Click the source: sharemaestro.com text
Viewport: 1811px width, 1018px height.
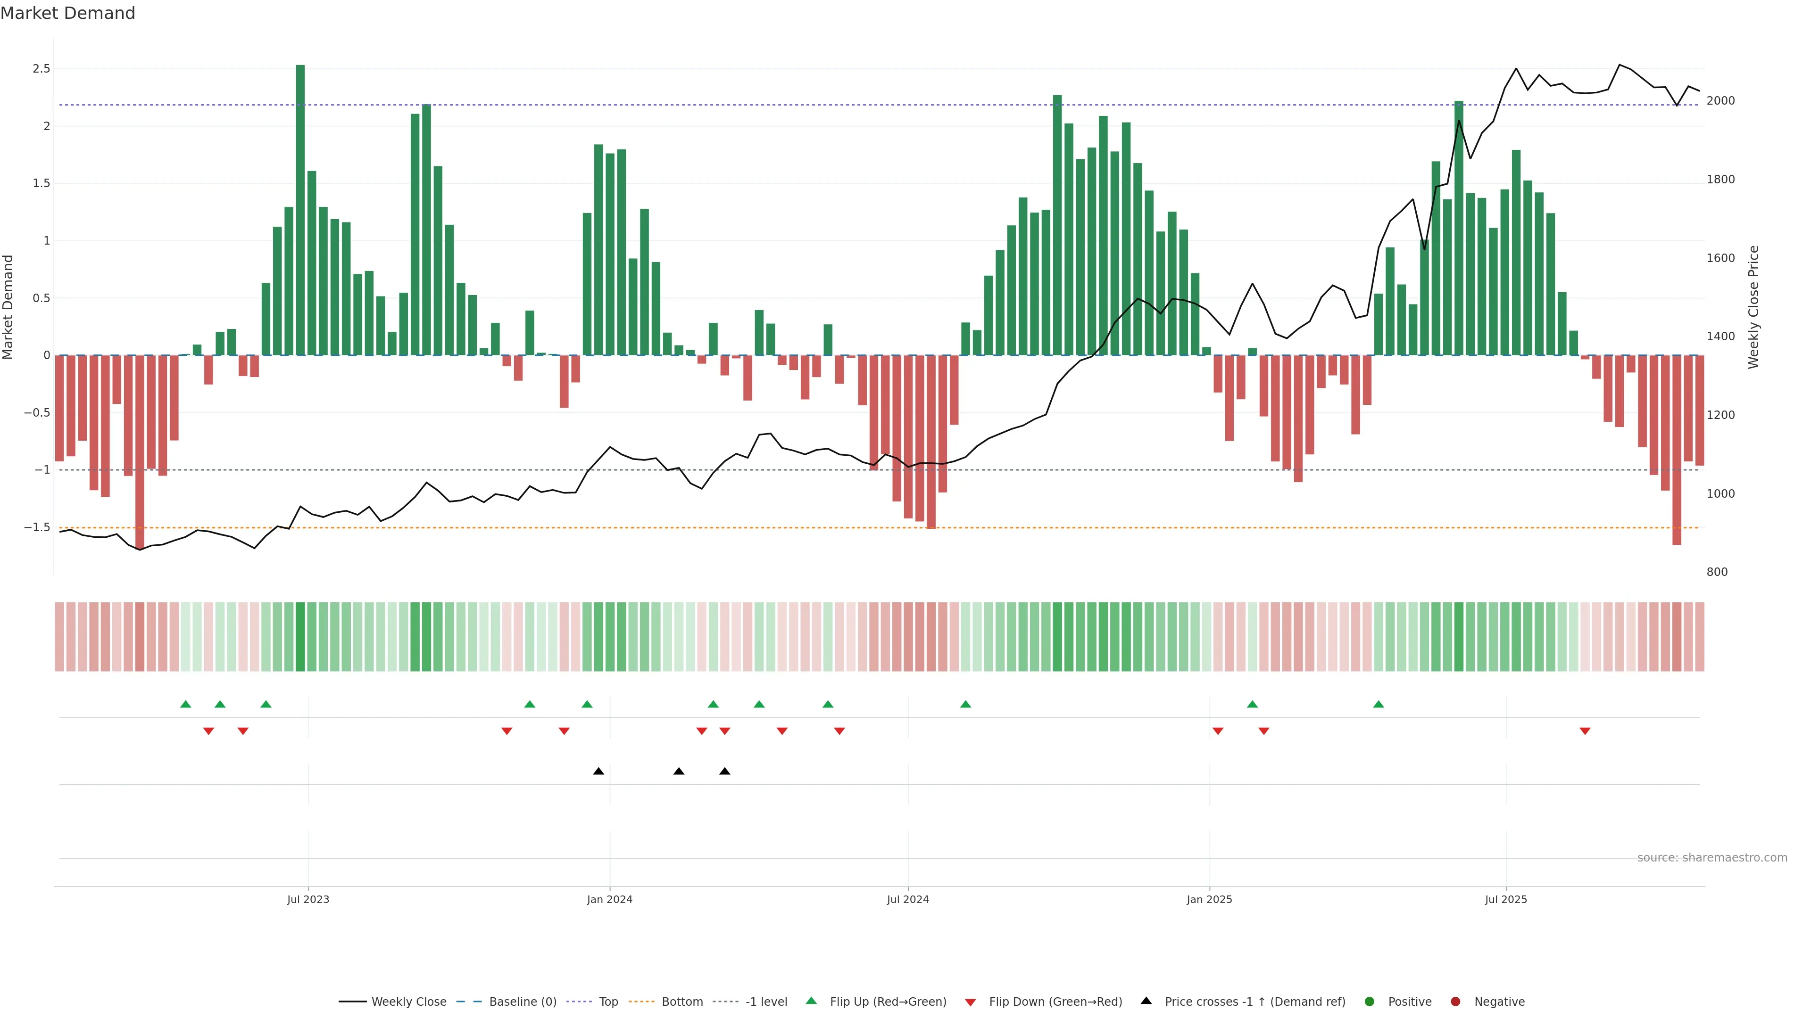point(1712,858)
